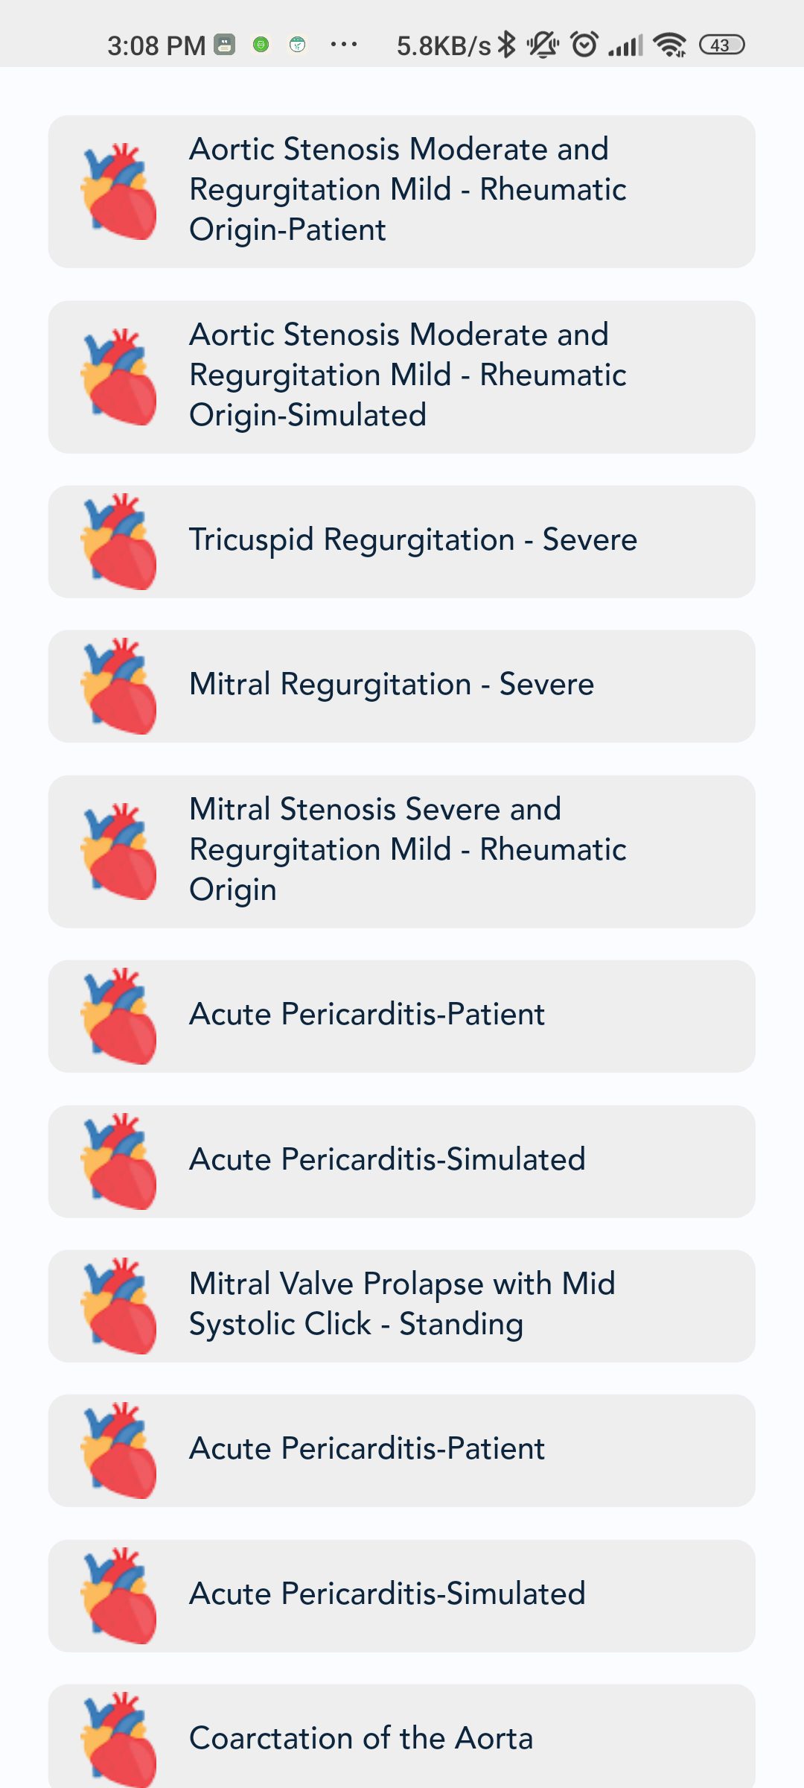Tap heart icon beside Aortic Stenosis Rheumatic Origin-Patient
The height and width of the screenshot is (1788, 804).
pos(119,191)
